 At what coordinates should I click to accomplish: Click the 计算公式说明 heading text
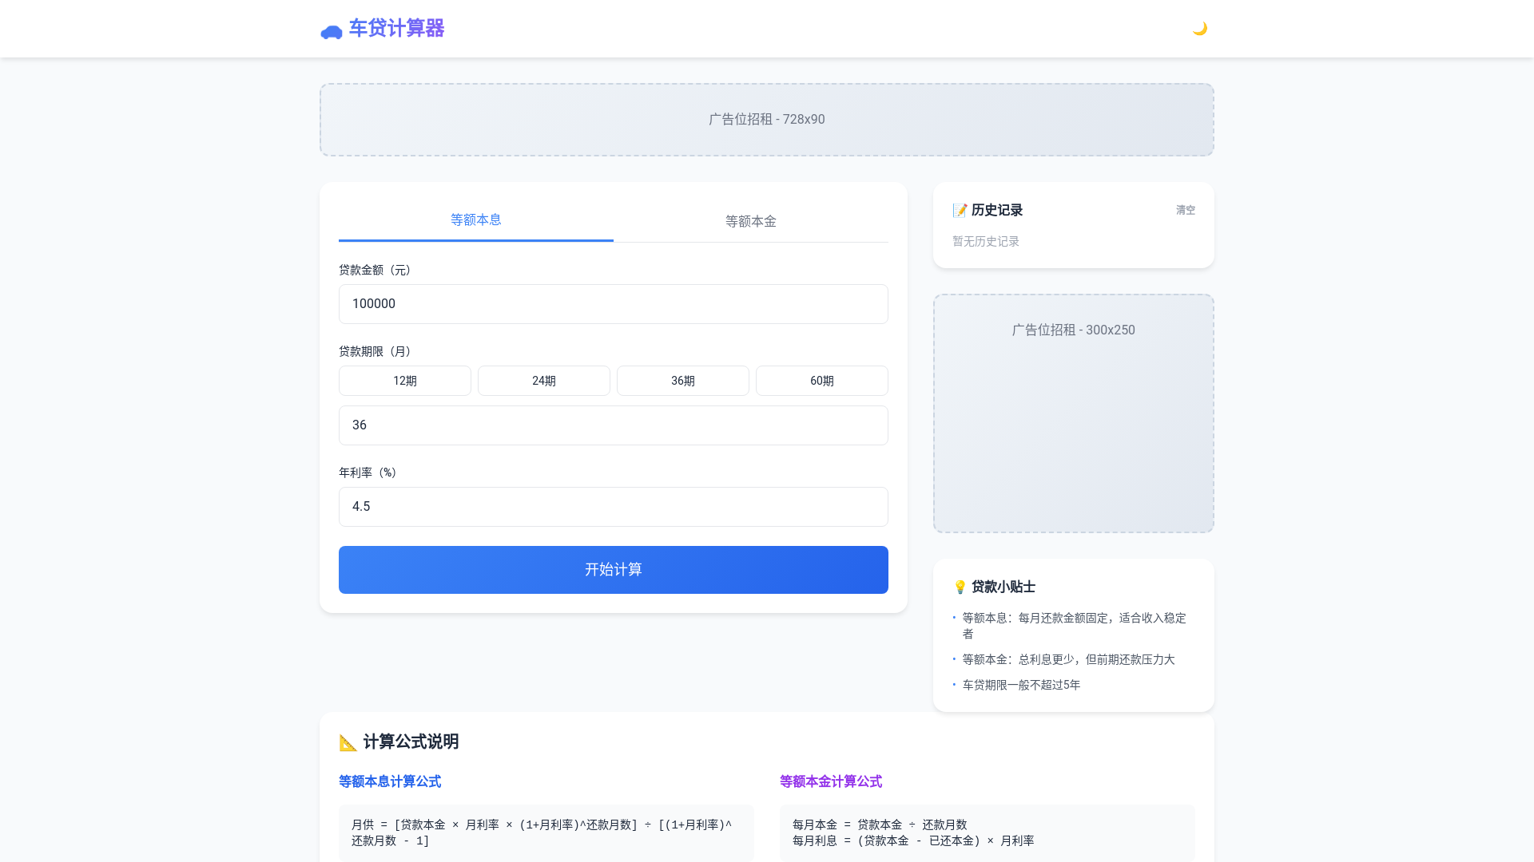[411, 742]
